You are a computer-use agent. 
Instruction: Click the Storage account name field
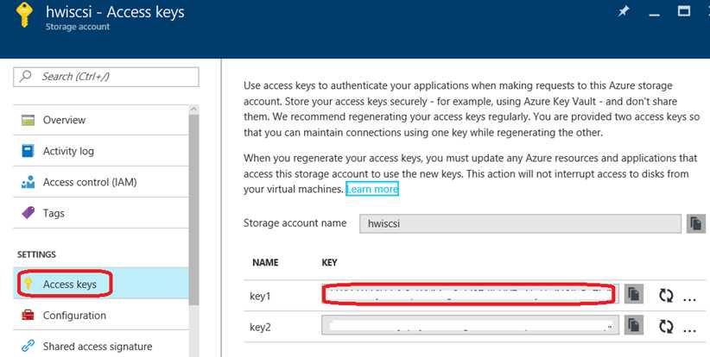coord(520,223)
